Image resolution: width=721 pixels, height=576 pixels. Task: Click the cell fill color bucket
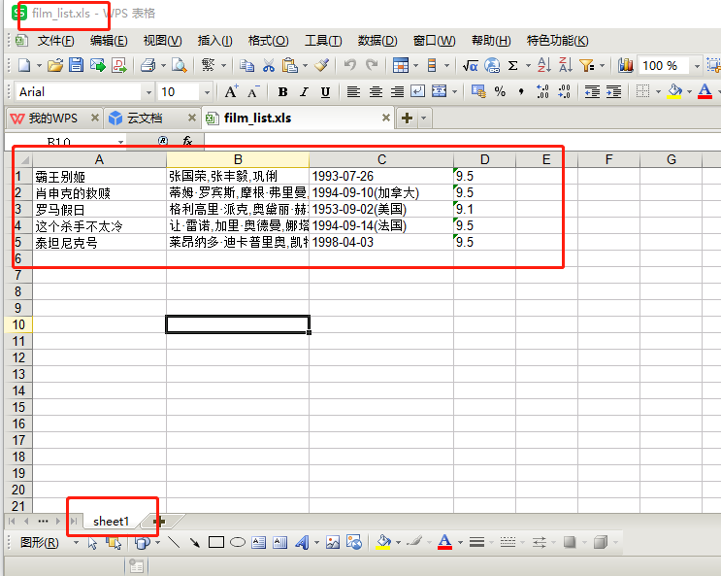tap(674, 91)
